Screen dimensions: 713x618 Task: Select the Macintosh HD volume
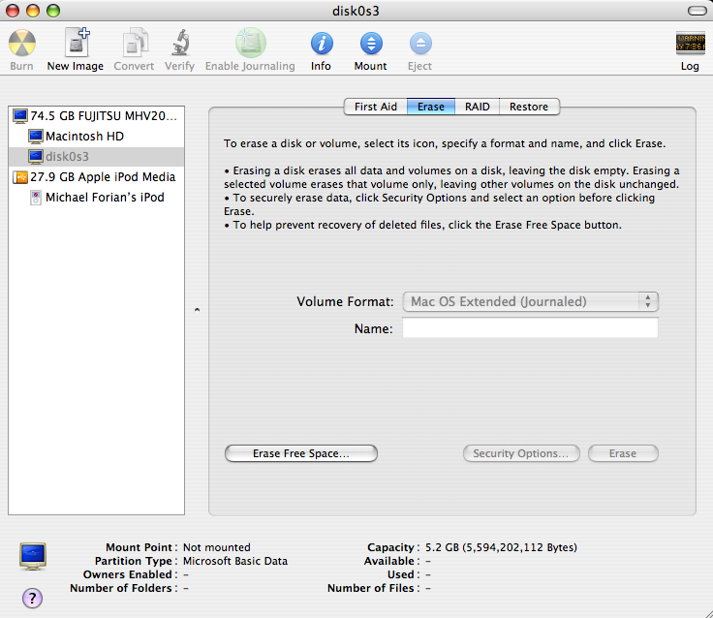pyautogui.click(x=97, y=137)
